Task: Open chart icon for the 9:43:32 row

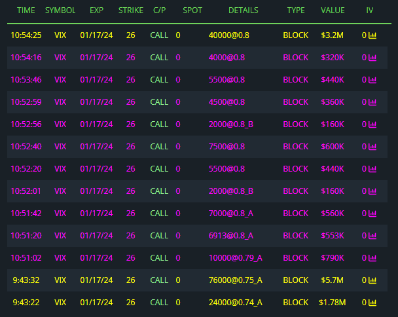Action: click(372, 280)
